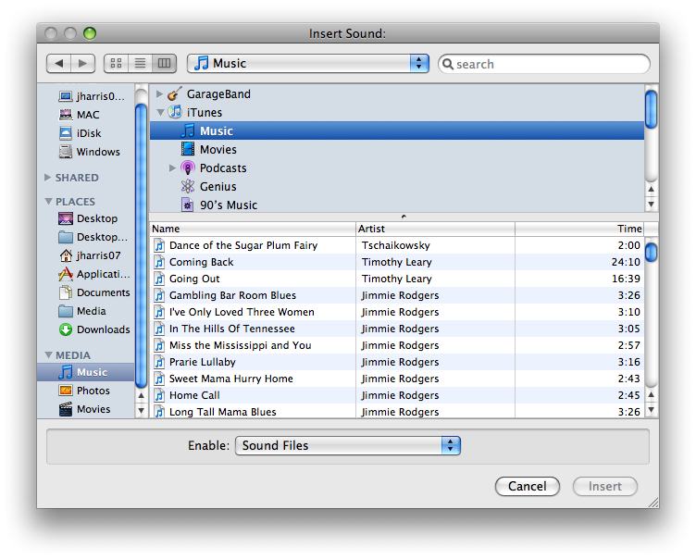Click the Forward navigation arrow
The width and height of the screenshot is (696, 559).
coord(83,64)
